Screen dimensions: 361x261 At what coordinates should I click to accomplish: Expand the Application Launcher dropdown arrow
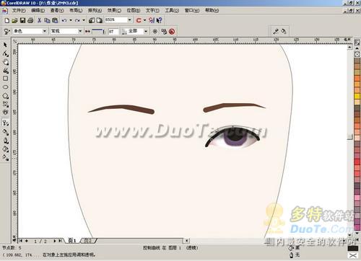click(144, 20)
